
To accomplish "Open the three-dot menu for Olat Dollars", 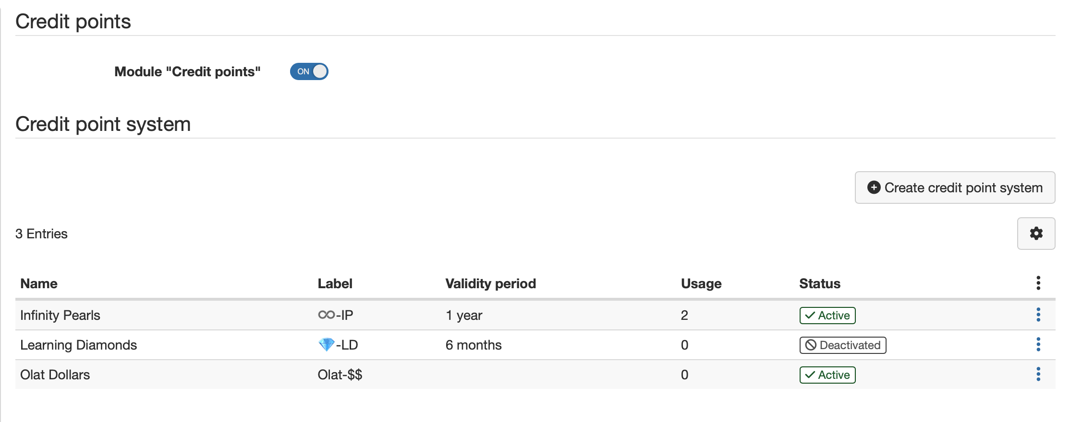I will pos(1038,374).
